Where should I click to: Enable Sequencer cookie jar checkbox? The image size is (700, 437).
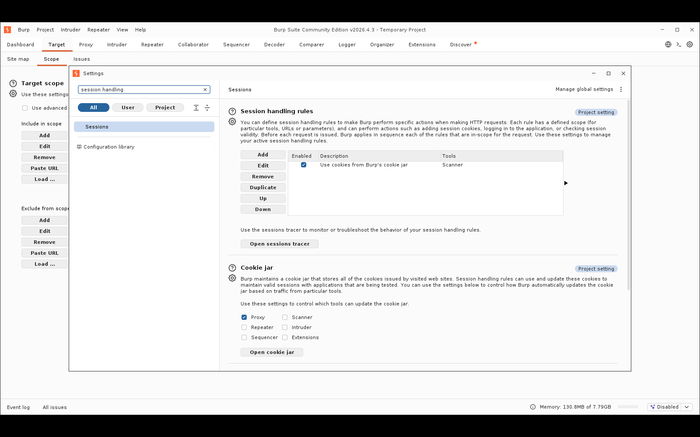pos(244,337)
